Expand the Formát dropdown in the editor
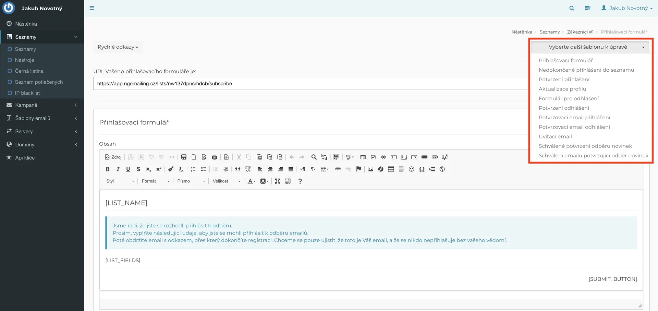The width and height of the screenshot is (658, 311). point(156,181)
